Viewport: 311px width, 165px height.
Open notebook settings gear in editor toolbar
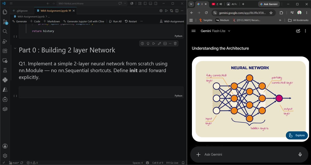tap(161, 11)
